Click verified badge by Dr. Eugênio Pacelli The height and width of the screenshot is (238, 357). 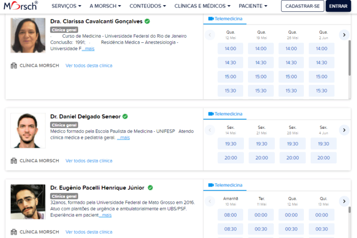(x=150, y=187)
